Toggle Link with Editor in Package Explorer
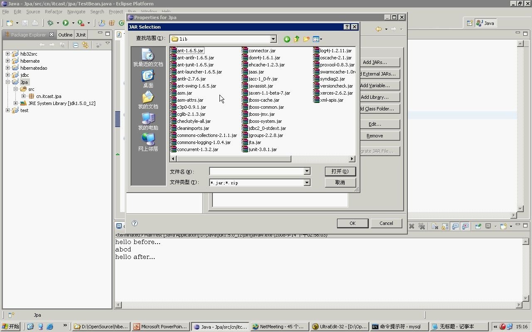532x332 pixels. (85, 45)
